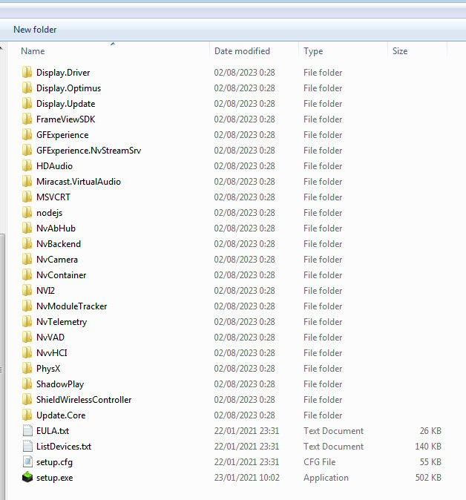
Task: Select the GFExperience.NvStreamSrv folder icon
Action: click(27, 150)
